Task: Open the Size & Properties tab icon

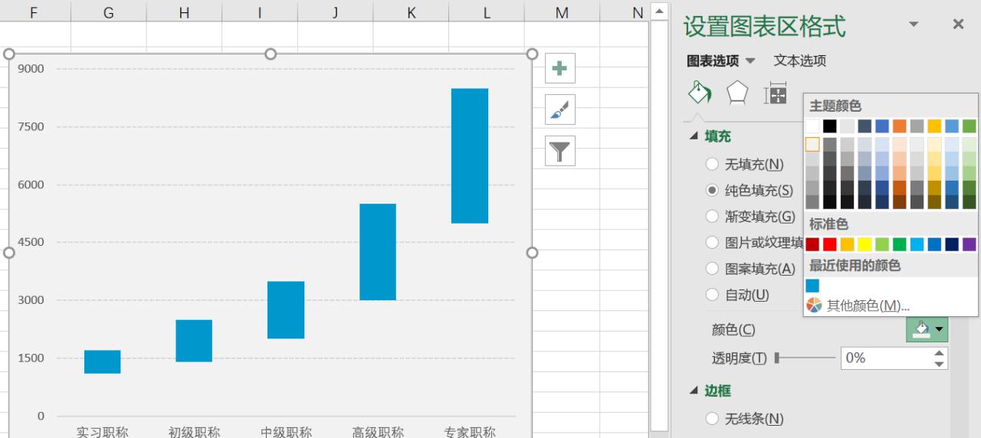Action: coord(776,93)
